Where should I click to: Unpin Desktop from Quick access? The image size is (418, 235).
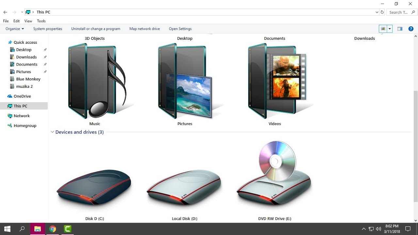(45, 49)
